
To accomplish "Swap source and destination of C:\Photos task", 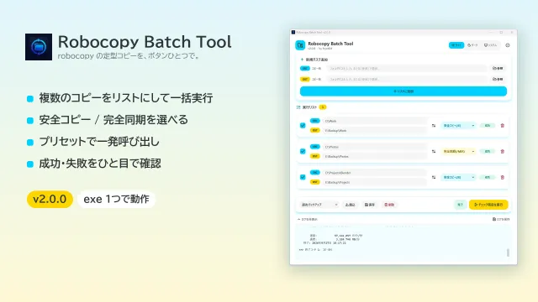I will pyautogui.click(x=434, y=151).
